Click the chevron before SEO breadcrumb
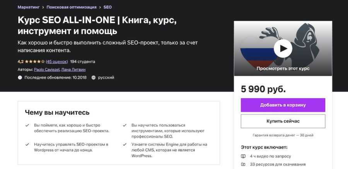Viewport: 348px width, 169px height. (99, 7)
